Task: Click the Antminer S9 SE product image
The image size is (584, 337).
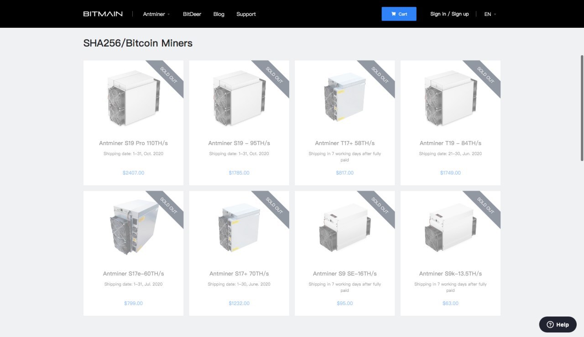Action: [x=344, y=227]
